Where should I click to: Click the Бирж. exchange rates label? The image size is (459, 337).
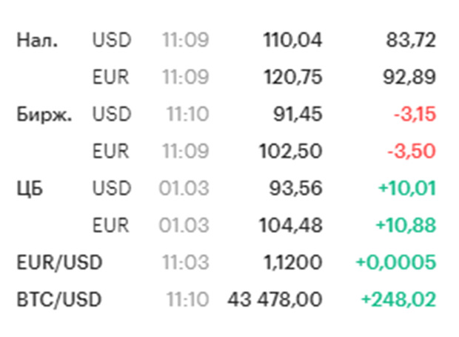pos(44,115)
